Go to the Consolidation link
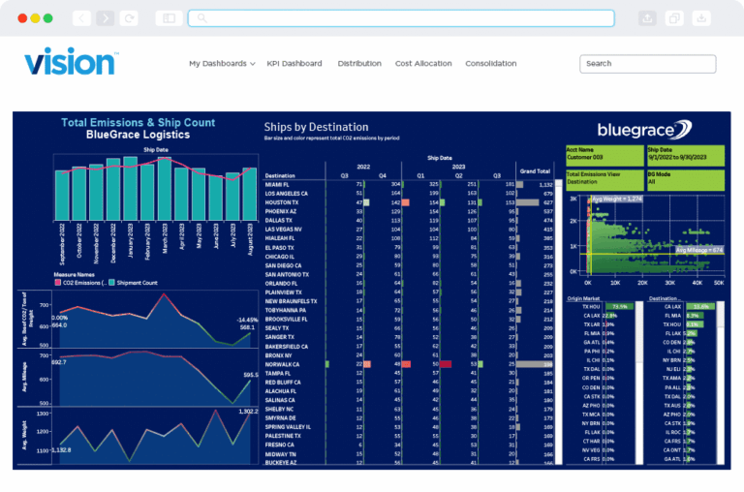 [x=490, y=64]
